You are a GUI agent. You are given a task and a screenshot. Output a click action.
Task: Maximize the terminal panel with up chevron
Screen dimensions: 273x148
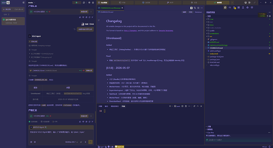[198, 106]
